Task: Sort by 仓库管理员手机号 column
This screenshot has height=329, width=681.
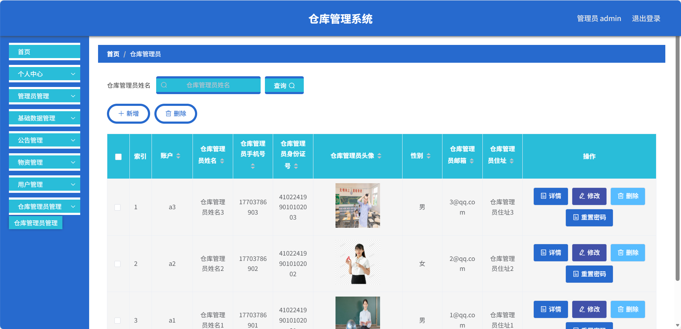Action: [x=253, y=166]
